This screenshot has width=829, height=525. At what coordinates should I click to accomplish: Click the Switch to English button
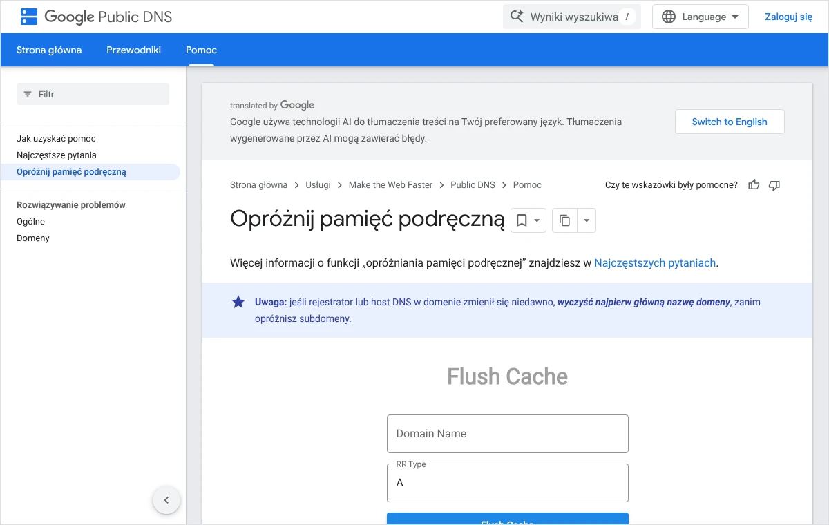(730, 122)
